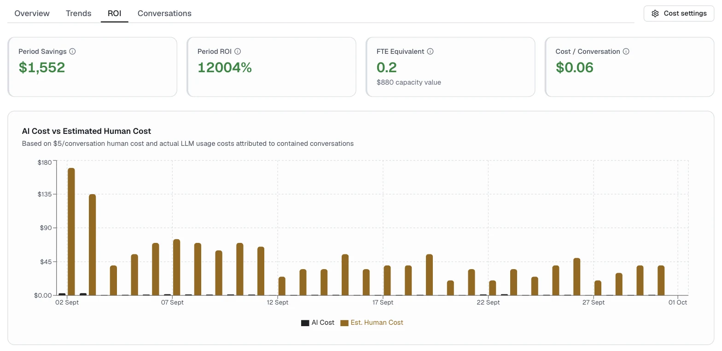Click the tallest human cost bar on 02 Sept
722x351 pixels.
pos(71,231)
